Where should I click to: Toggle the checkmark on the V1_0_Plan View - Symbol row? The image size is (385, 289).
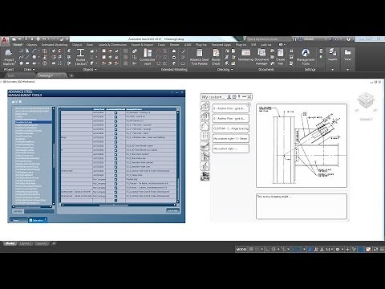[x=115, y=154]
